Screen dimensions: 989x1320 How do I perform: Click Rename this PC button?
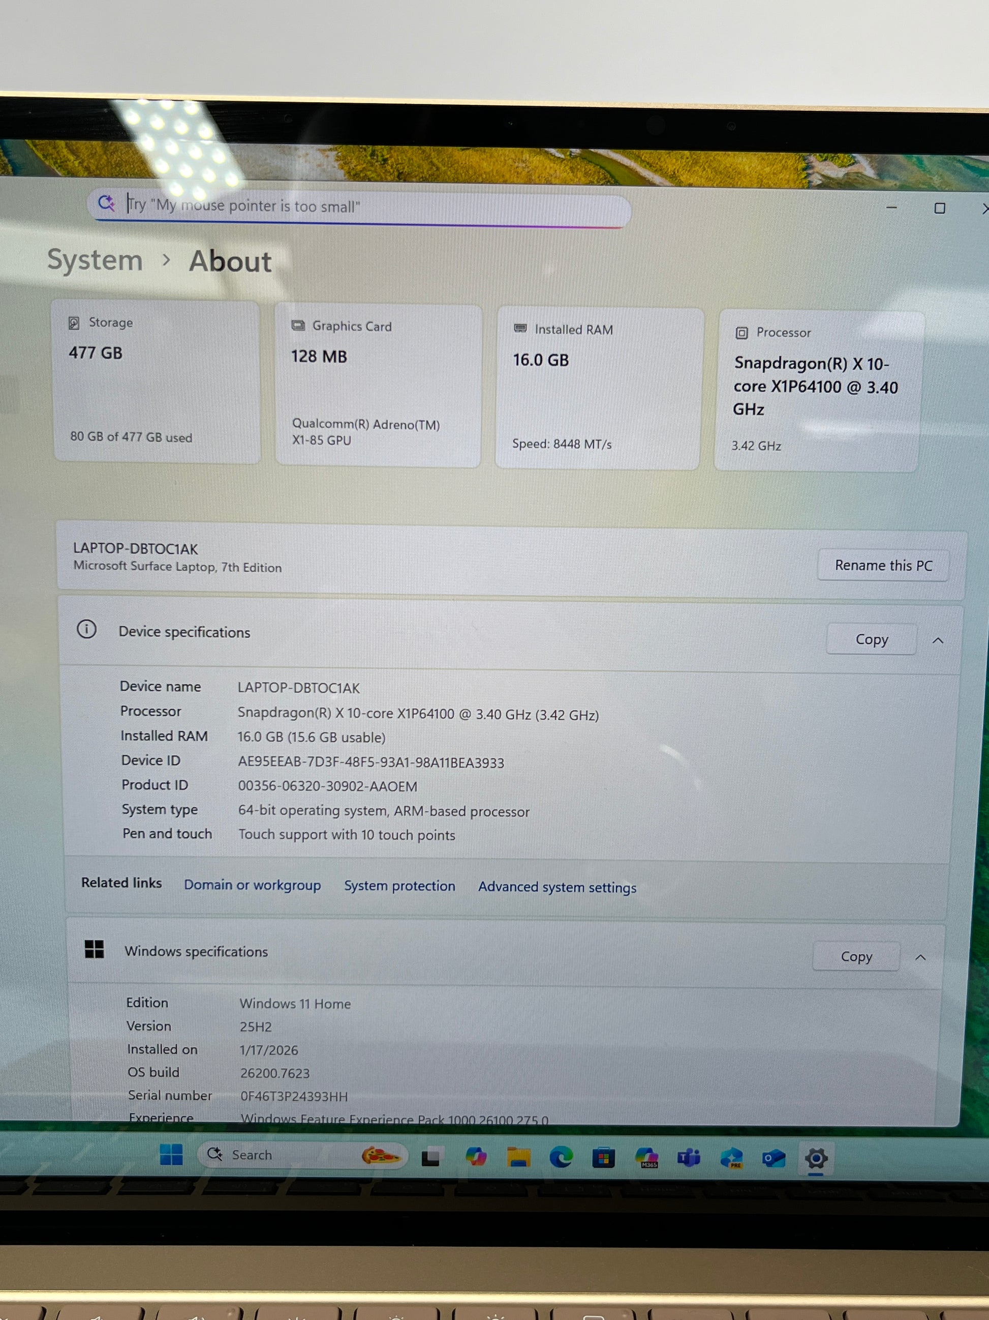tap(883, 565)
